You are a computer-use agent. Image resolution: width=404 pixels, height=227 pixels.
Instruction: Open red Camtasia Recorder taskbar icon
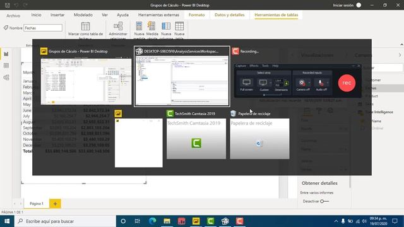click(x=240, y=221)
